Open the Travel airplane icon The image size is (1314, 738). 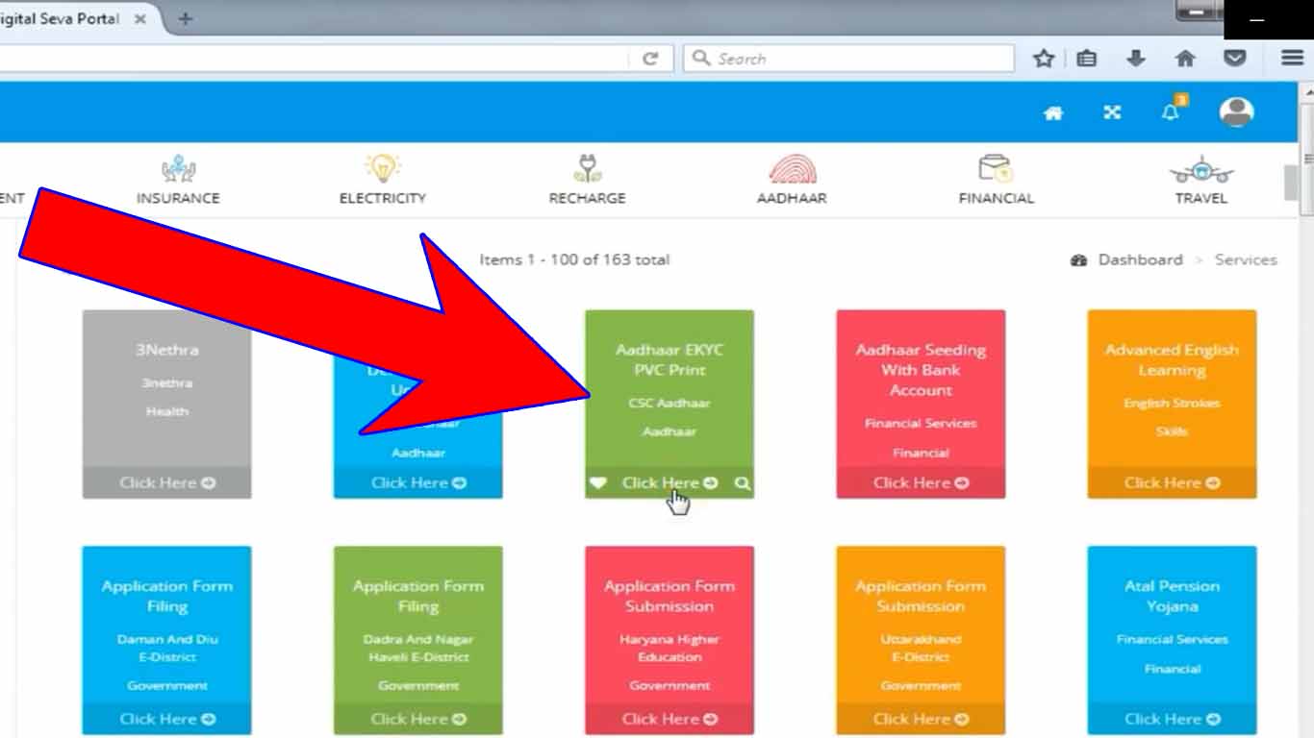pos(1200,170)
